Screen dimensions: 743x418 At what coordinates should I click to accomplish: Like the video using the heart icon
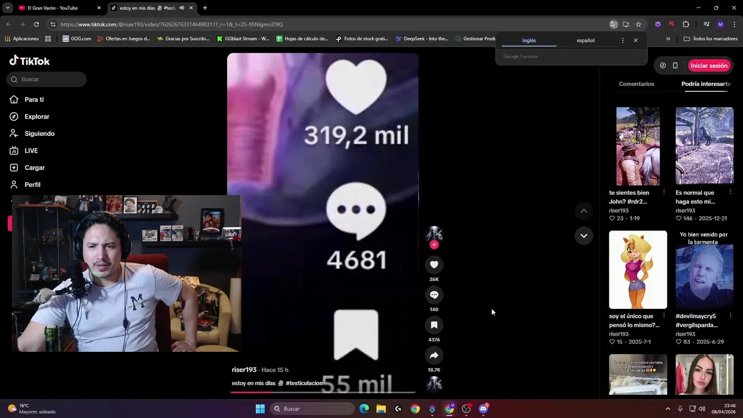434,265
